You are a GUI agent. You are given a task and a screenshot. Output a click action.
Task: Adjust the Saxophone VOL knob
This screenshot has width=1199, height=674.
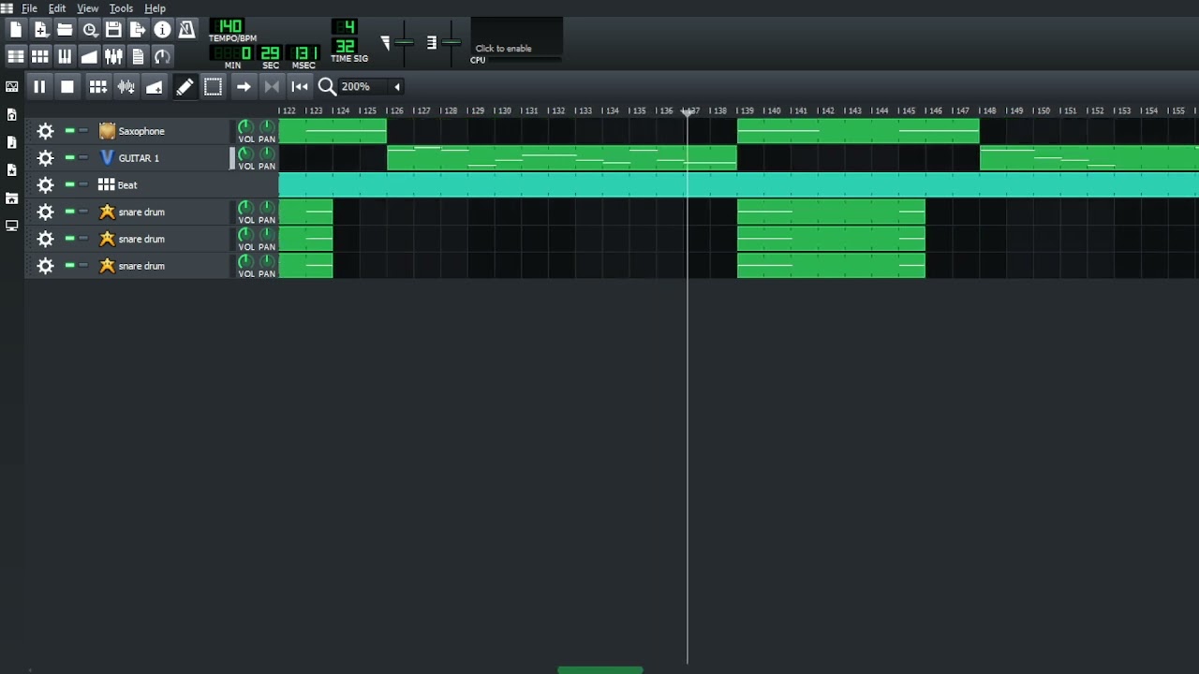click(x=245, y=127)
